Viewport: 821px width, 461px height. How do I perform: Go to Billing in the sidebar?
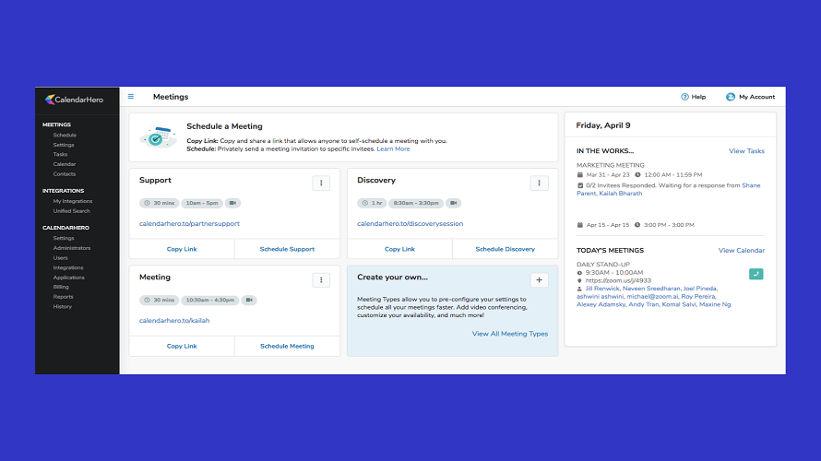click(62, 287)
